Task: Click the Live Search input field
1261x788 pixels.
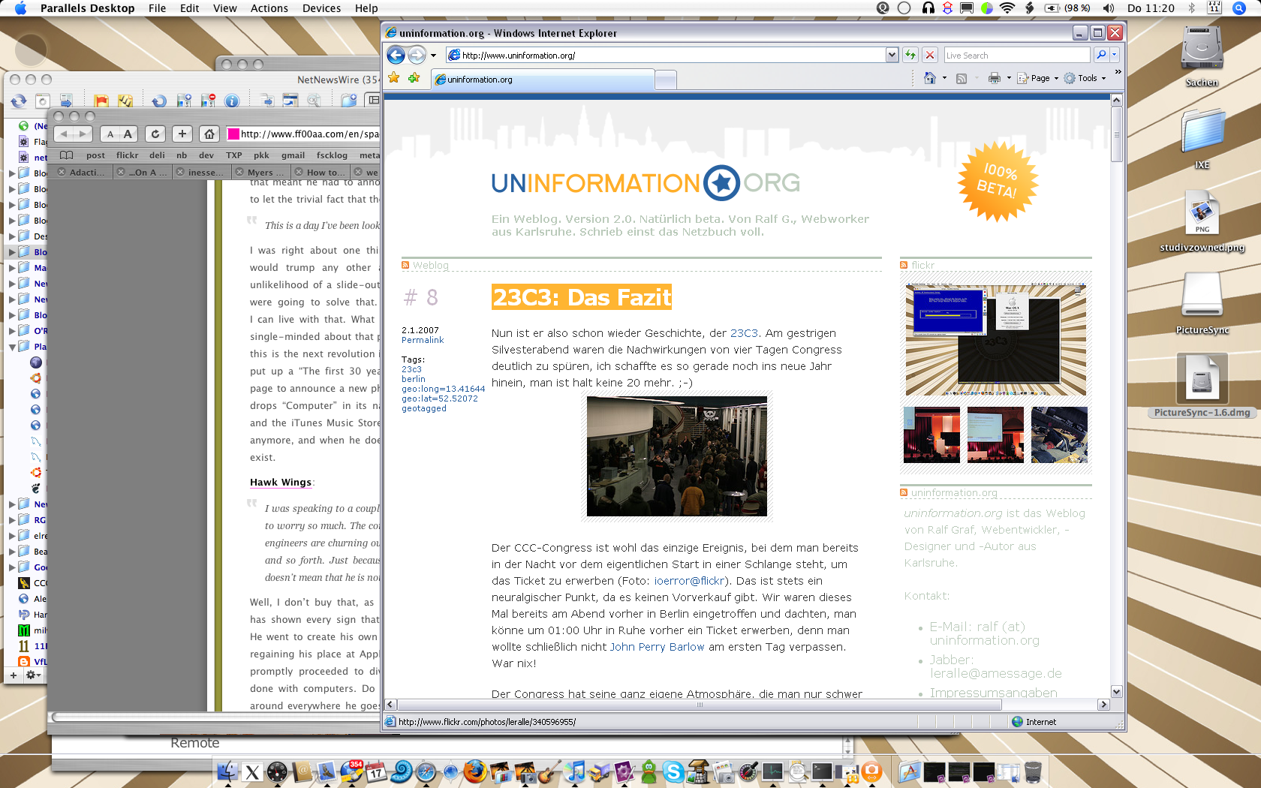Action: pyautogui.click(x=1016, y=55)
